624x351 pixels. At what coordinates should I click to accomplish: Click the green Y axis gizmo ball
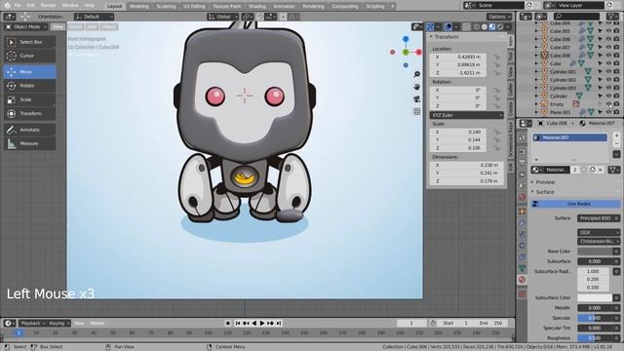click(x=406, y=52)
